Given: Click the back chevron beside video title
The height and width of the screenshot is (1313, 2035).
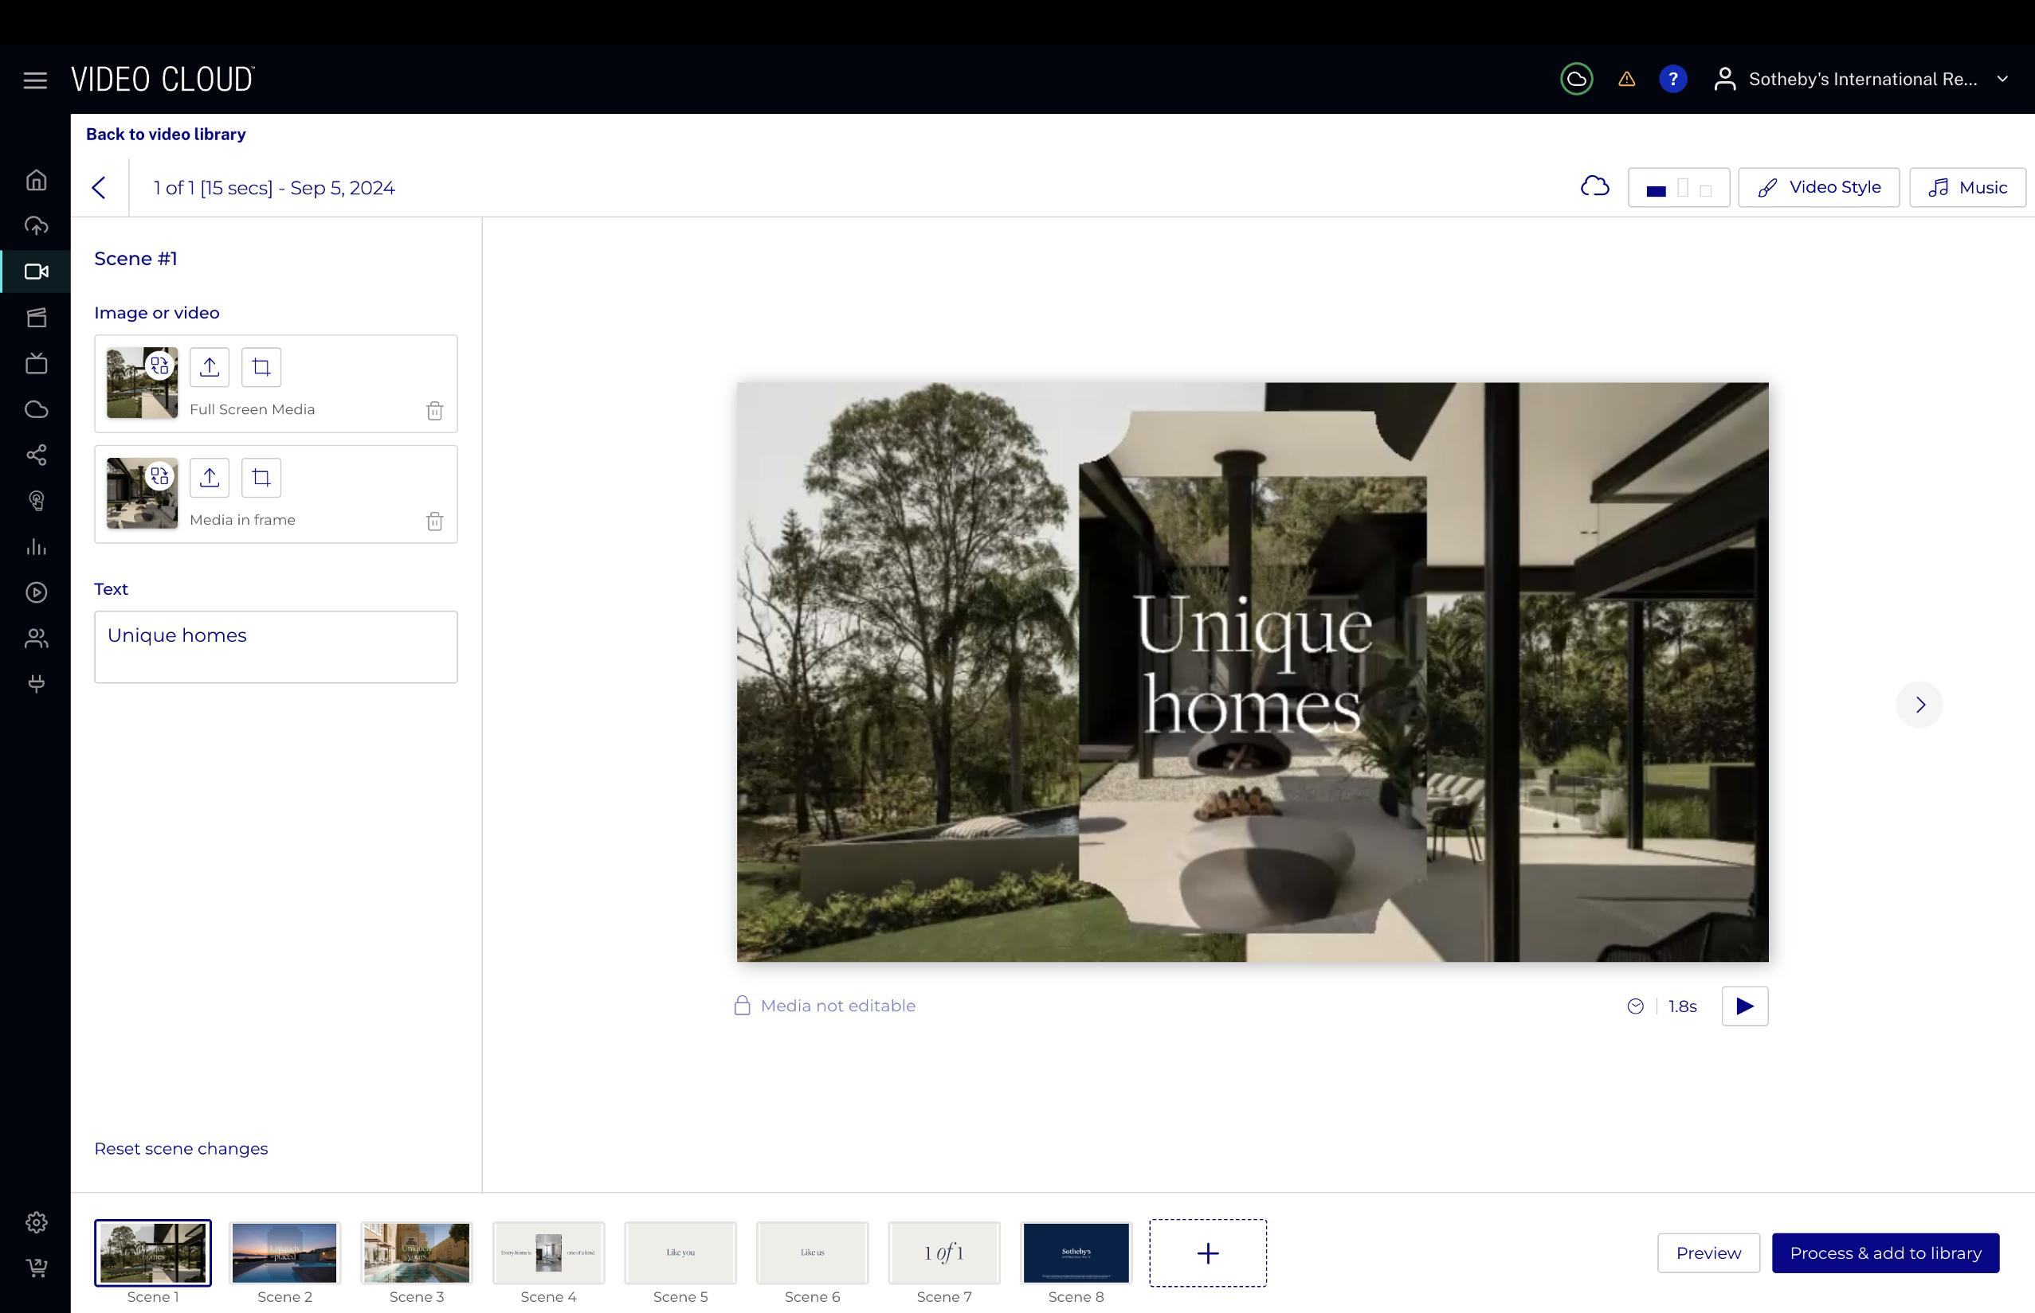Looking at the screenshot, I should coord(99,188).
